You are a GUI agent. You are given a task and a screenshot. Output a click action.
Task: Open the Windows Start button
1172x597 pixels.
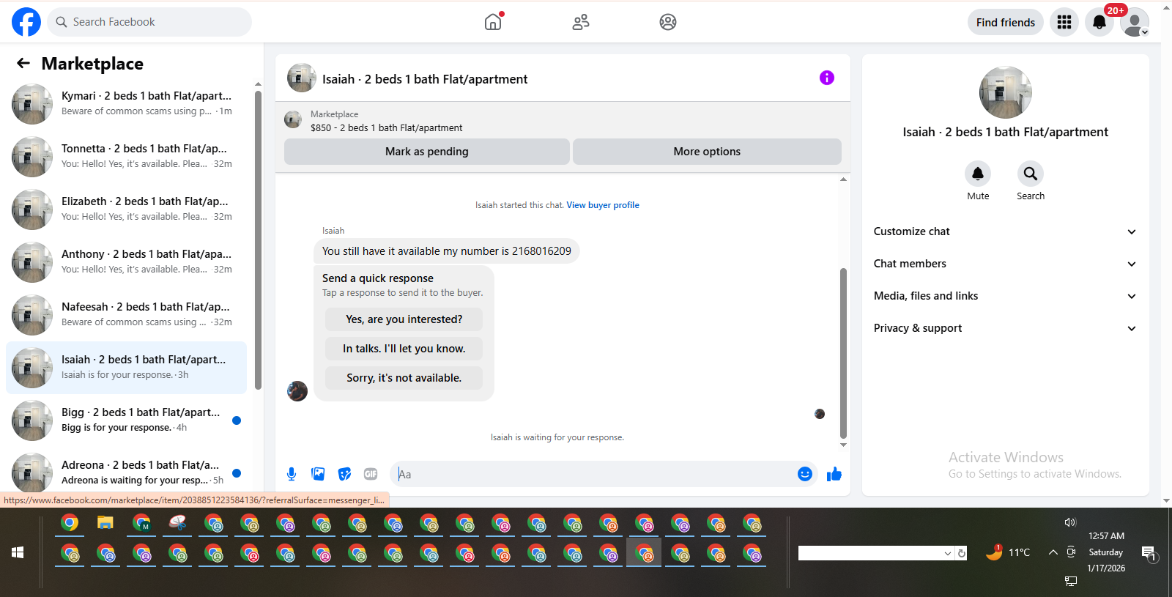[x=18, y=552]
